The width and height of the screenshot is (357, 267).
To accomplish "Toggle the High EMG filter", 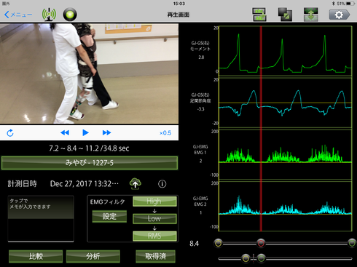I will pos(154,202).
